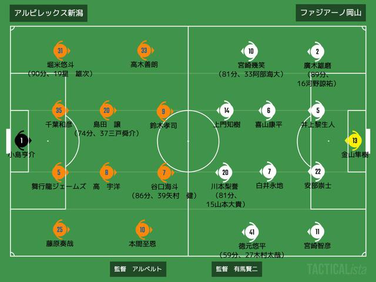Click white marker 6 喜山康平
This screenshot has height=282, width=376.
click(x=268, y=110)
